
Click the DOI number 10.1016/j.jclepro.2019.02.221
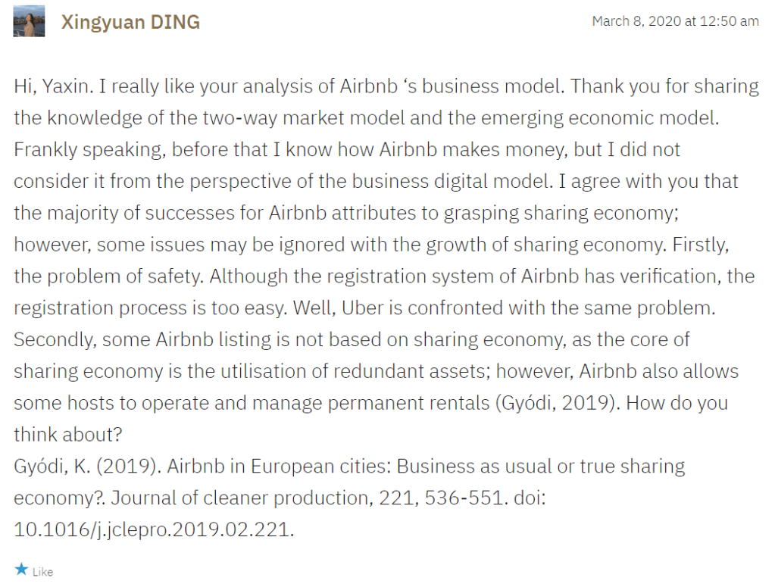pyautogui.click(x=152, y=529)
